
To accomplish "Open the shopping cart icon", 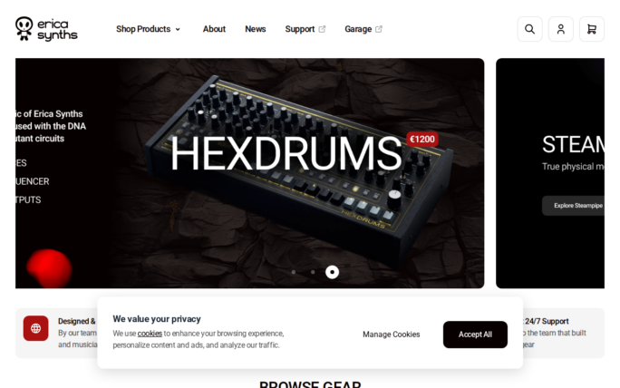I will (x=592, y=29).
